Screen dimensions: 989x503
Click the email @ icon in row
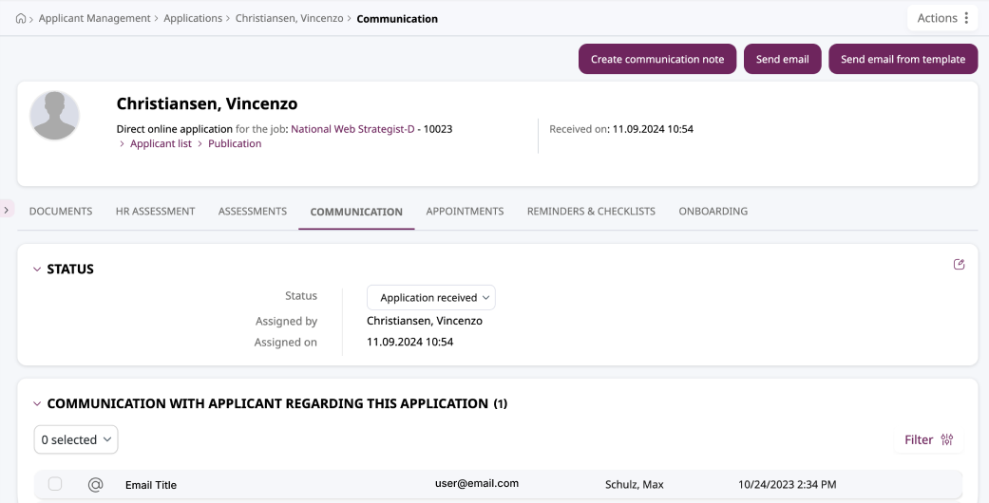tap(95, 485)
